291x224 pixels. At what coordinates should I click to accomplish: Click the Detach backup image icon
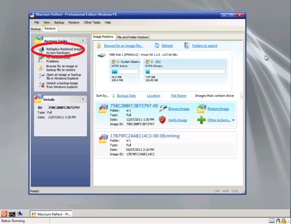42,85
